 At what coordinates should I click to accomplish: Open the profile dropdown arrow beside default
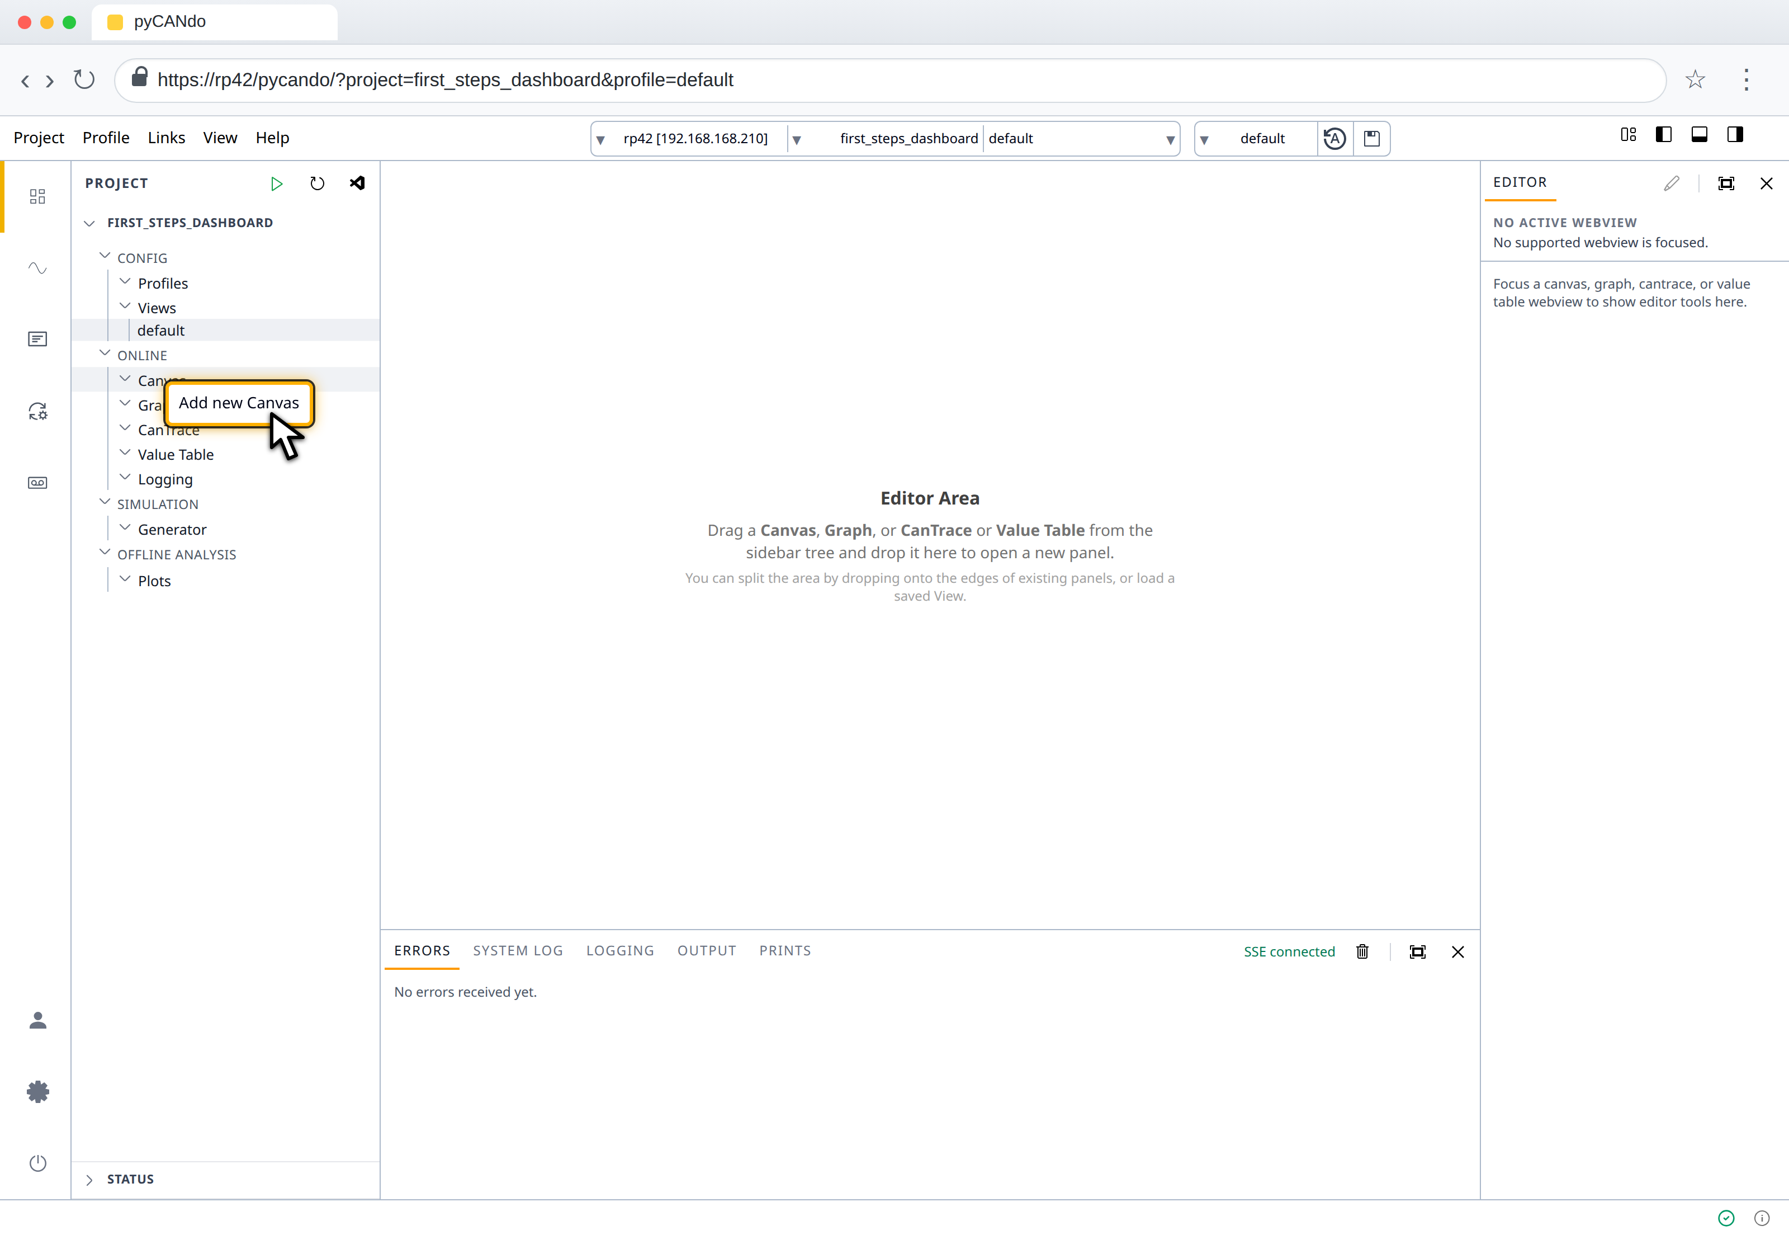click(x=1170, y=140)
